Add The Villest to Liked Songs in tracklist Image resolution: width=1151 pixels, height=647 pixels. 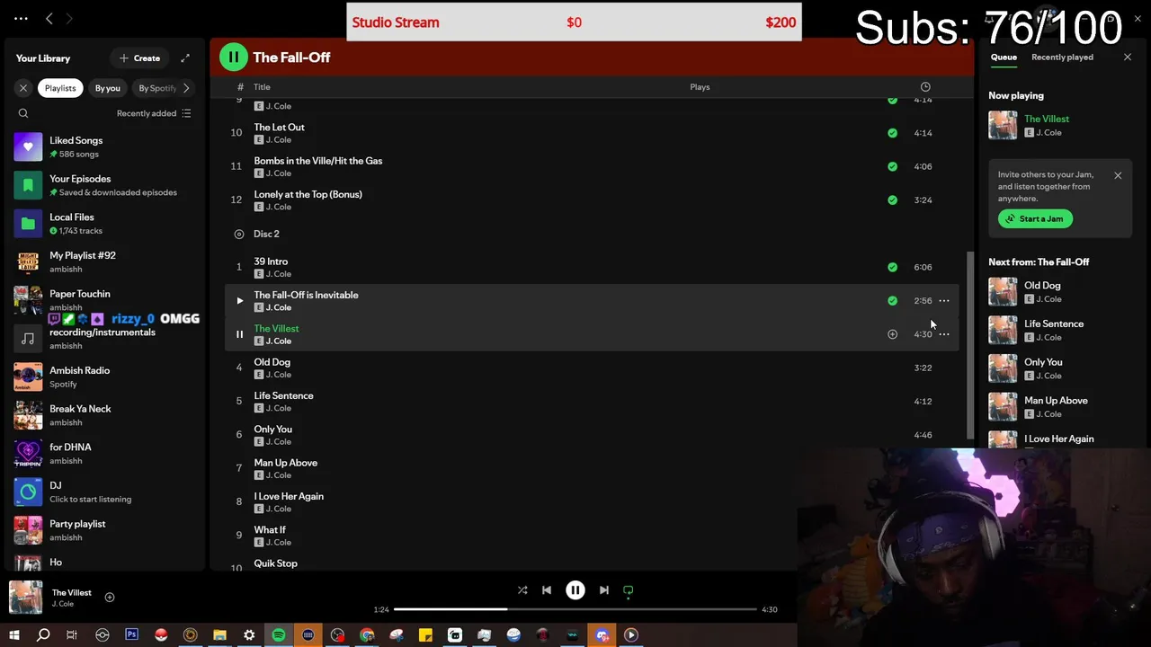pyautogui.click(x=892, y=334)
